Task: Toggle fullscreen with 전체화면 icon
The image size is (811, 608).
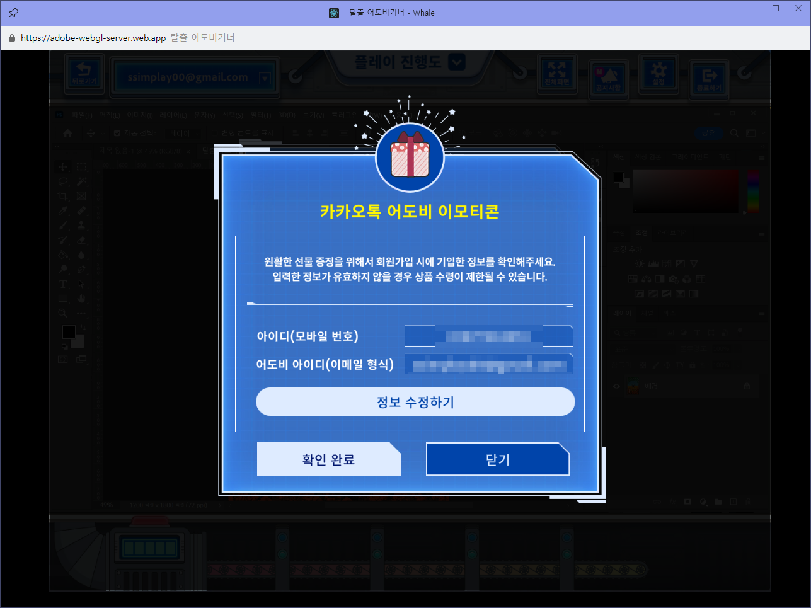Action: 557,72
